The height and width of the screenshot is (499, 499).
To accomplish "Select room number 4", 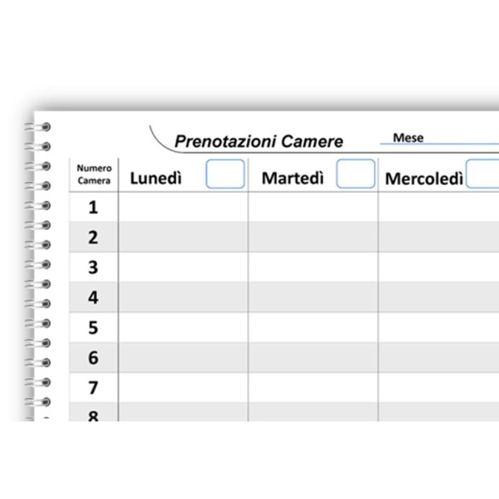I will click(93, 297).
